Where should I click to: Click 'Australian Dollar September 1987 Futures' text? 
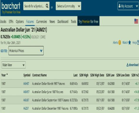pos(51,100)
